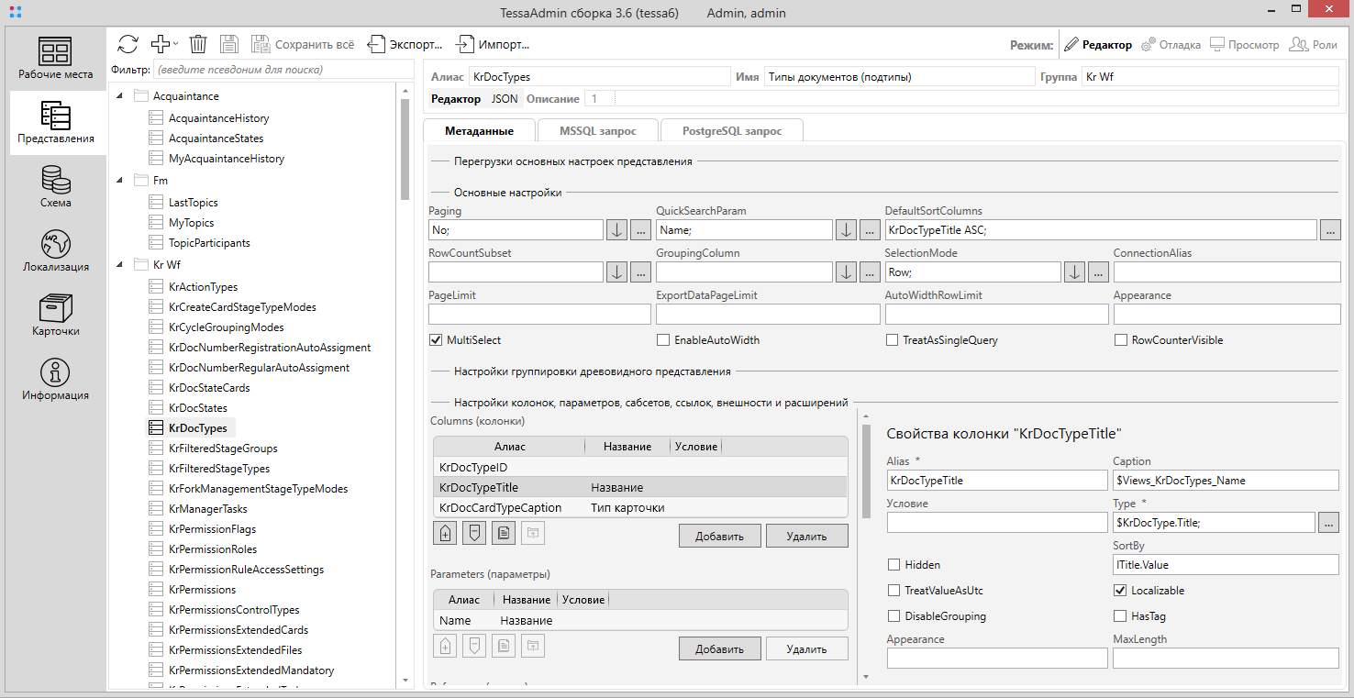Click Удалить button under Columns list
This screenshot has height=698, width=1354.
coord(806,536)
